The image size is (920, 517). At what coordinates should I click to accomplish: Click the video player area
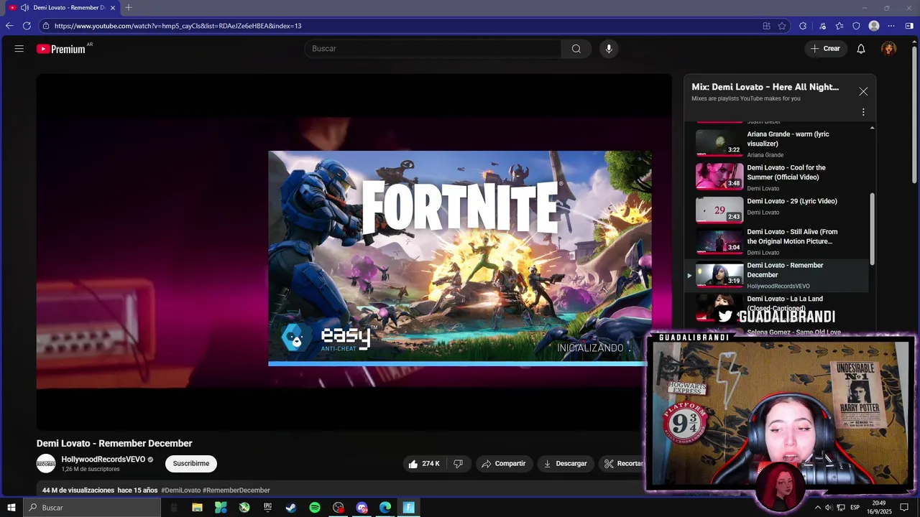pyautogui.click(x=354, y=252)
